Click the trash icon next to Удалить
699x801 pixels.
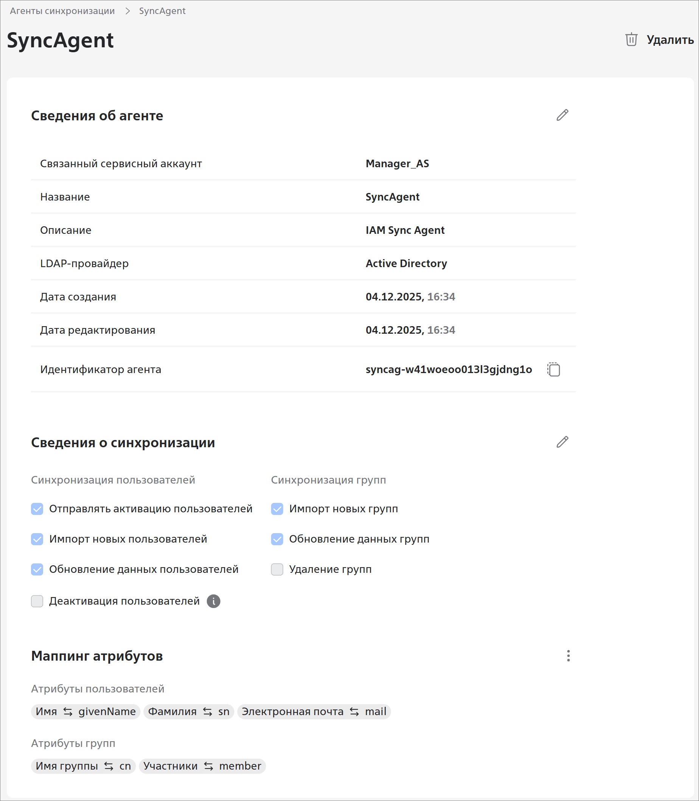[x=631, y=40]
